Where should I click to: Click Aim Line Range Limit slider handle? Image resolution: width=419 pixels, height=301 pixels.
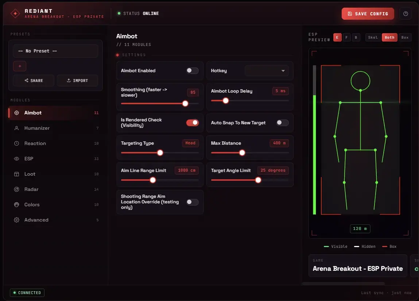point(153,180)
